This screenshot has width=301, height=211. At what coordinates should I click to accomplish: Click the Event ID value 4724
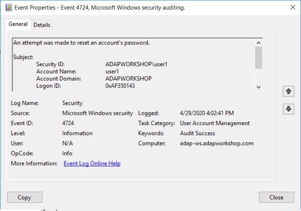(68, 123)
